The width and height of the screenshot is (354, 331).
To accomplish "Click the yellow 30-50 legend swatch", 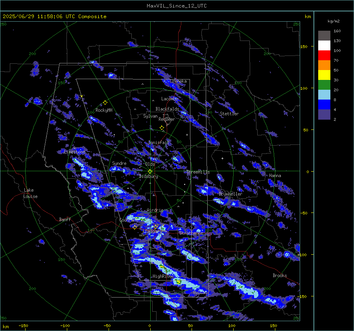I will (x=324, y=75).
